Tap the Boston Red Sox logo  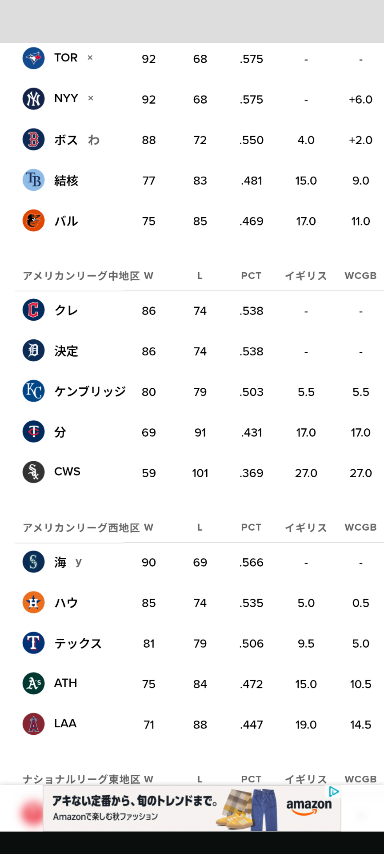click(x=33, y=139)
